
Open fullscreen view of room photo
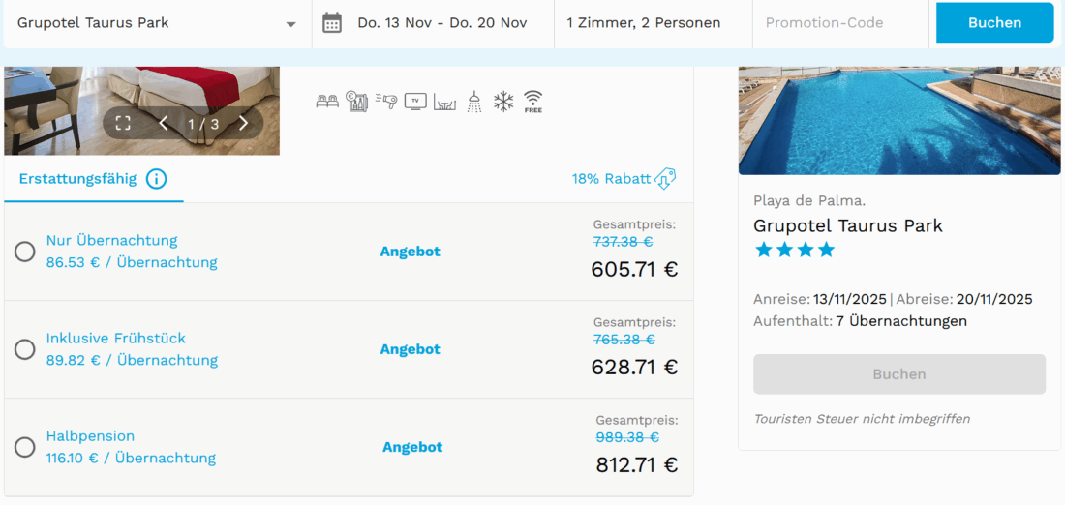tap(123, 123)
